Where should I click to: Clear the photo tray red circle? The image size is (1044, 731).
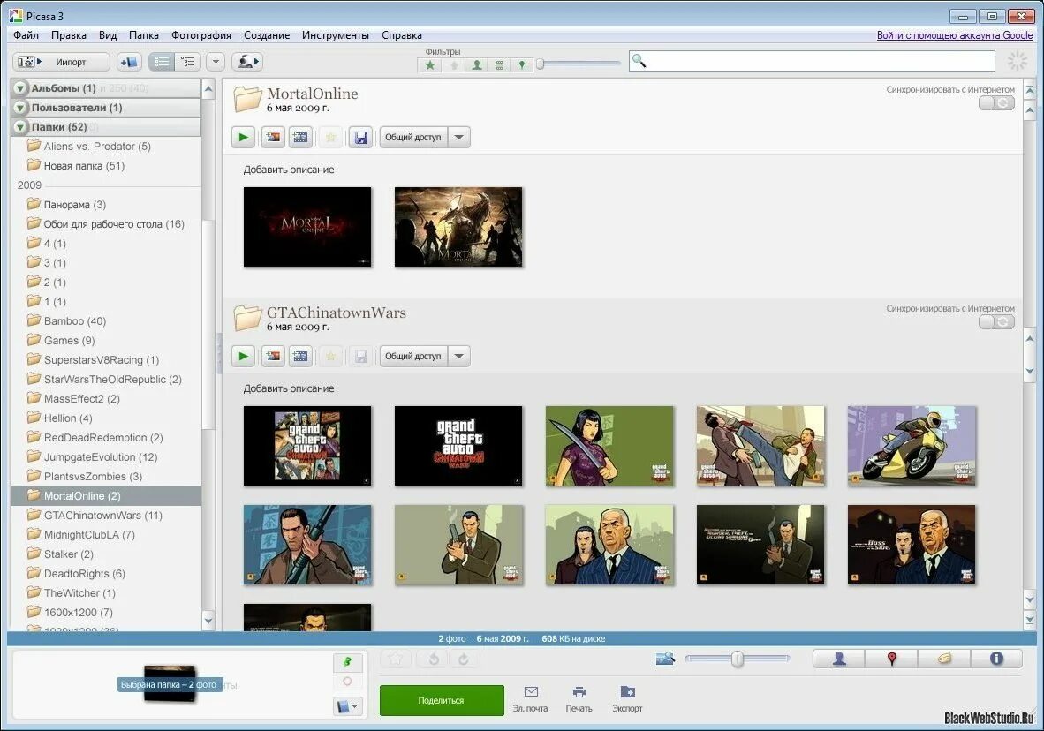(x=347, y=681)
